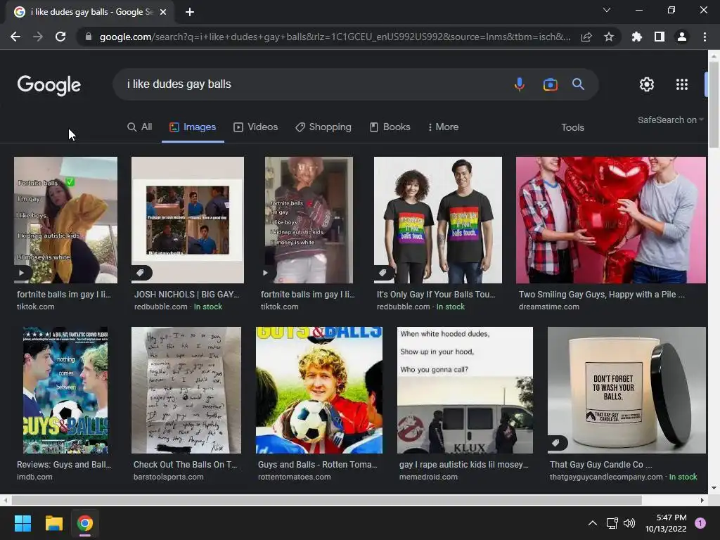Open the JOSH NICHOLS redbubble thumbnail

click(188, 220)
